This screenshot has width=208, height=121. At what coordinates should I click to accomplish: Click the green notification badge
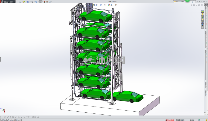pos(187,1)
